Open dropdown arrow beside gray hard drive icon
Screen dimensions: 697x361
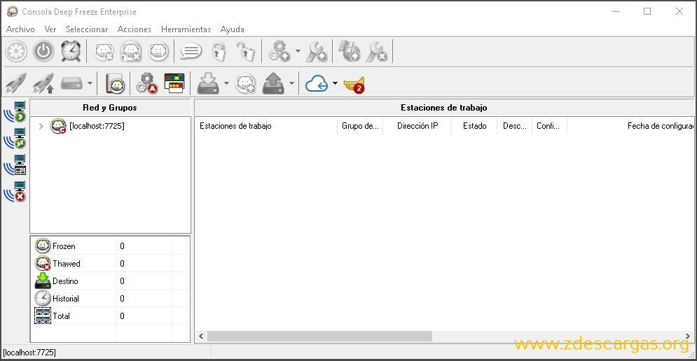90,83
